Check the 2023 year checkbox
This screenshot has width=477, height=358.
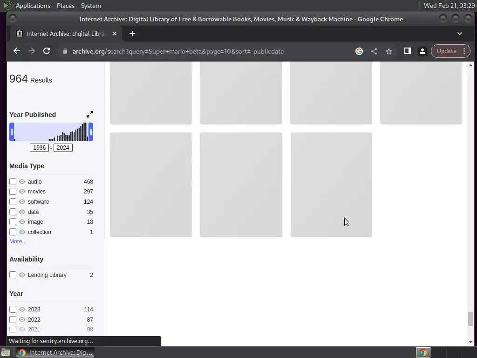point(13,310)
